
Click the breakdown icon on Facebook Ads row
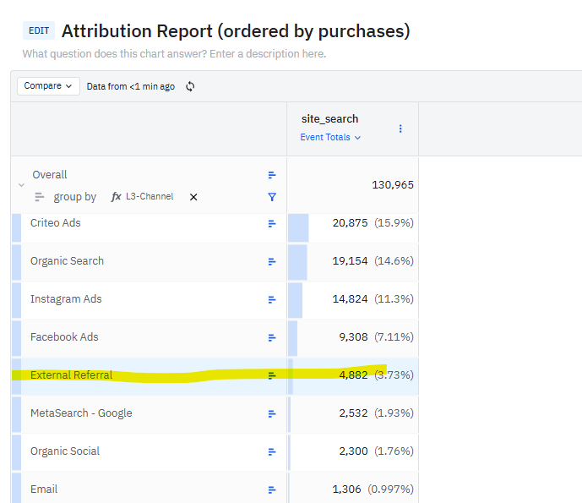click(x=272, y=337)
